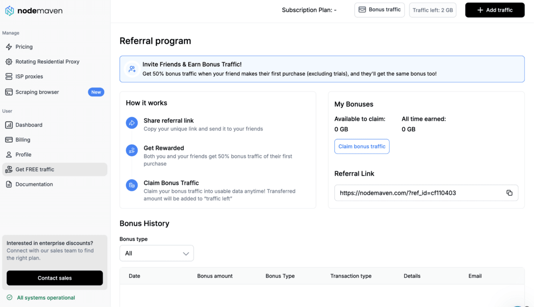The width and height of the screenshot is (534, 307).
Task: Copy the referral link with copy icon
Action: (x=509, y=193)
